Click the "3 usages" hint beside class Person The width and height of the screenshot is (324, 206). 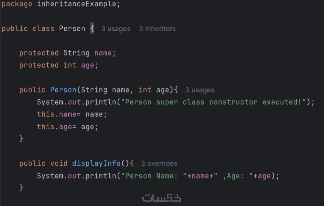point(116,29)
